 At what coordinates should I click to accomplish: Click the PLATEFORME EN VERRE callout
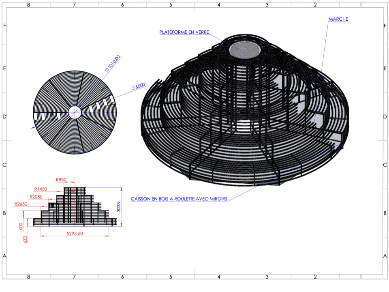click(185, 31)
